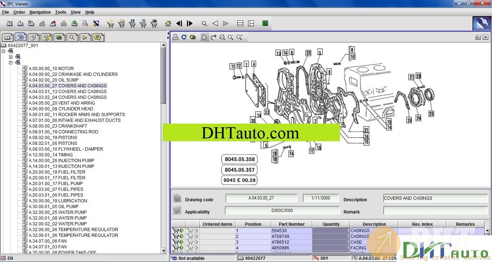Viewport: 492px width, 262px height.
Task: Select the yellow notes comment tab
Action: click(98, 37)
